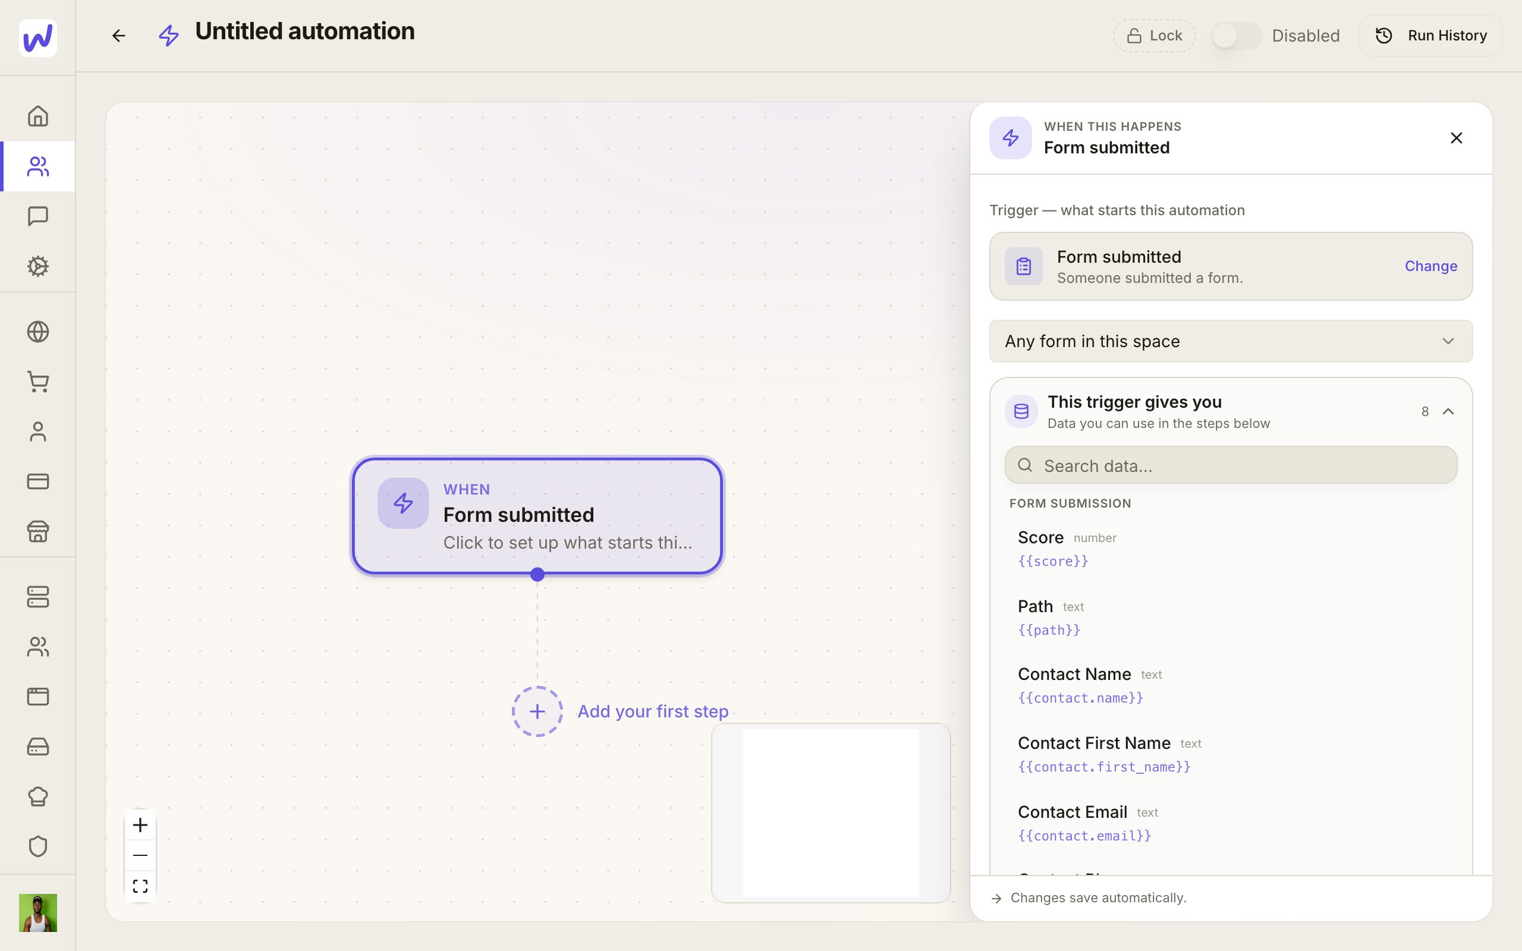Image resolution: width=1522 pixels, height=951 pixels.
Task: Open the chef hat icon in sidebar
Action: (x=37, y=796)
